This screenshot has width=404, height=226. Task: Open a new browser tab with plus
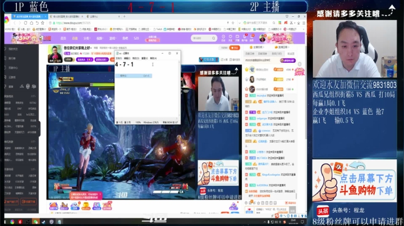click(124, 16)
